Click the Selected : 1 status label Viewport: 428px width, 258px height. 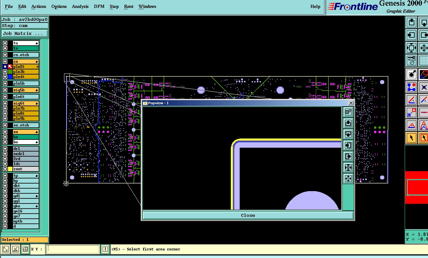pyautogui.click(x=25, y=240)
